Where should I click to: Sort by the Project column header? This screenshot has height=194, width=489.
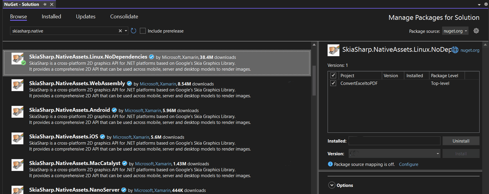pyautogui.click(x=360, y=75)
